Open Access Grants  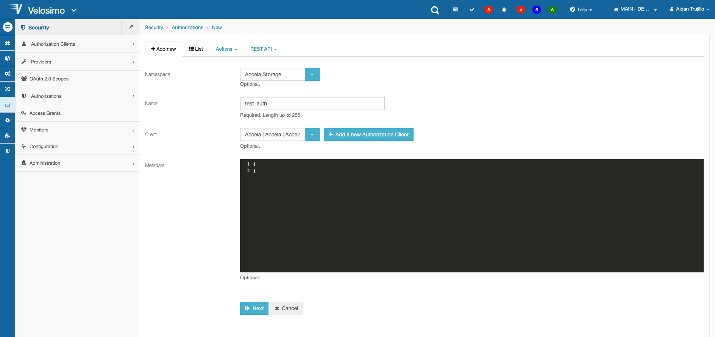click(x=77, y=113)
